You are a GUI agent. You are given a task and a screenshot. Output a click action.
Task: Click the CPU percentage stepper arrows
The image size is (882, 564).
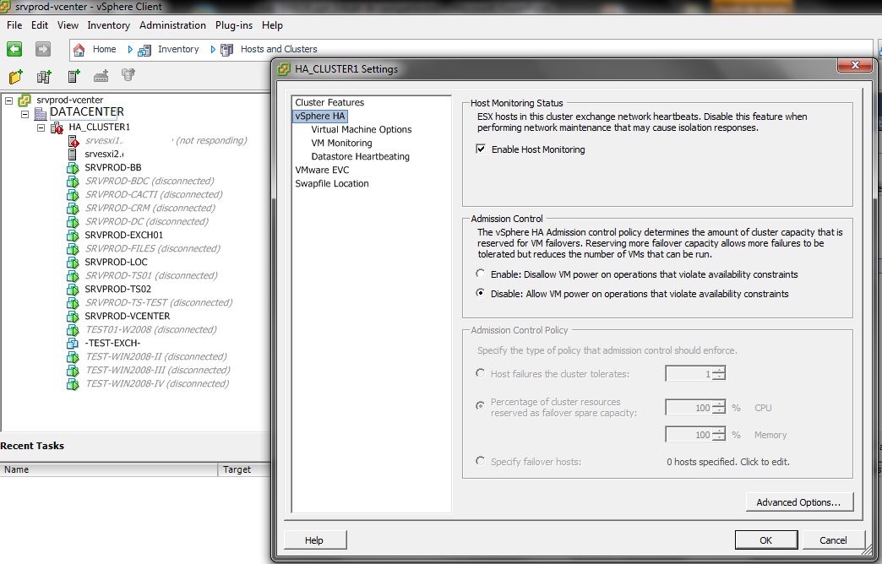tap(719, 408)
